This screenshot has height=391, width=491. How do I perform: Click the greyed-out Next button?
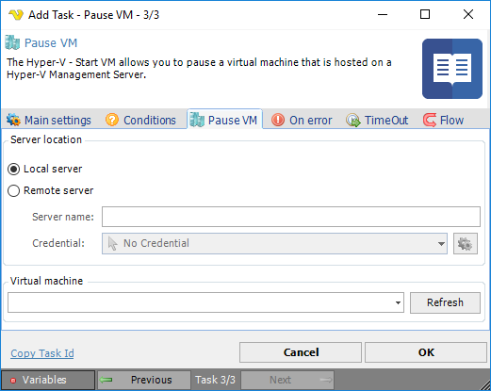(x=287, y=380)
